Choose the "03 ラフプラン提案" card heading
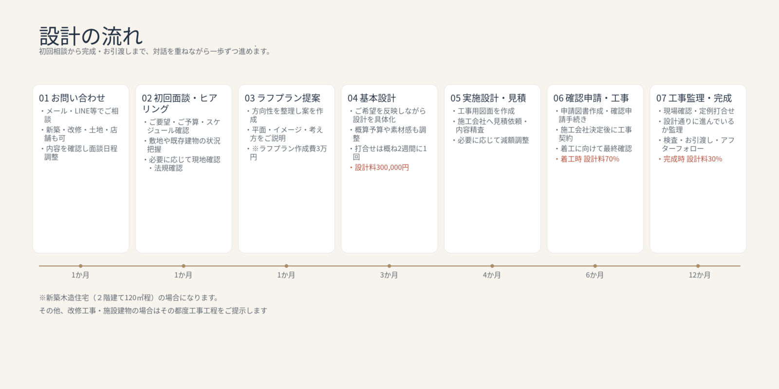 click(282, 98)
